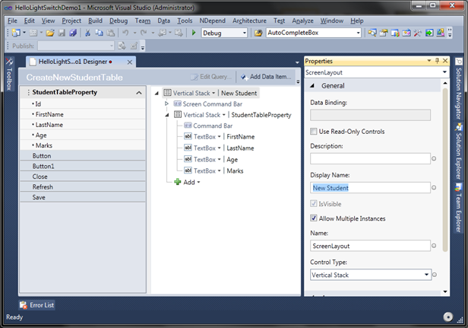Select the Refresh item in members list
Viewport: 468px width, 328px height.
coord(83,187)
